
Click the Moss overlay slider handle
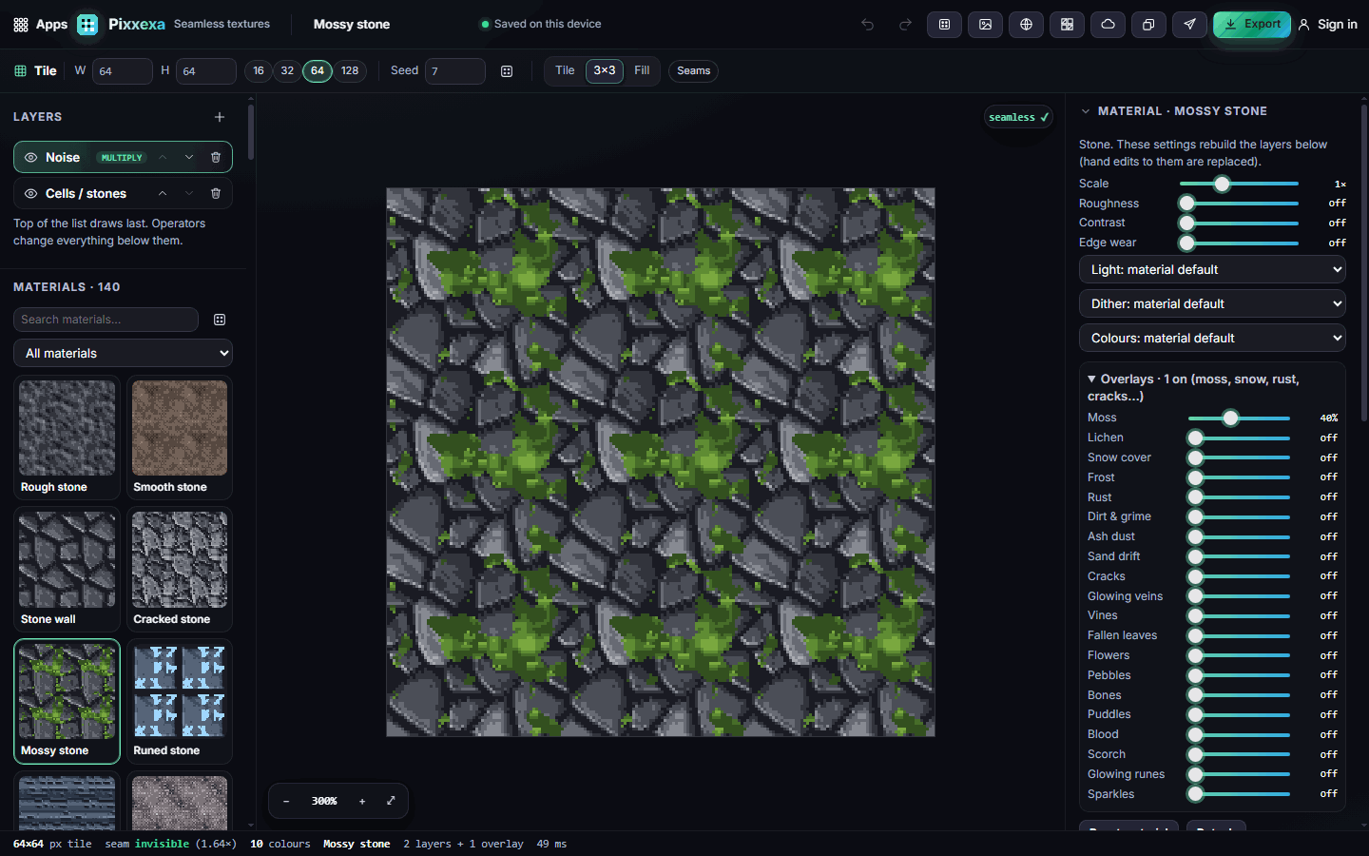pyautogui.click(x=1231, y=418)
